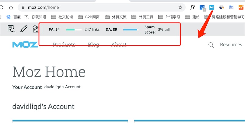Screen dimensions: 245x123
Task: Click the Moz Home heading
Action: 49,72
